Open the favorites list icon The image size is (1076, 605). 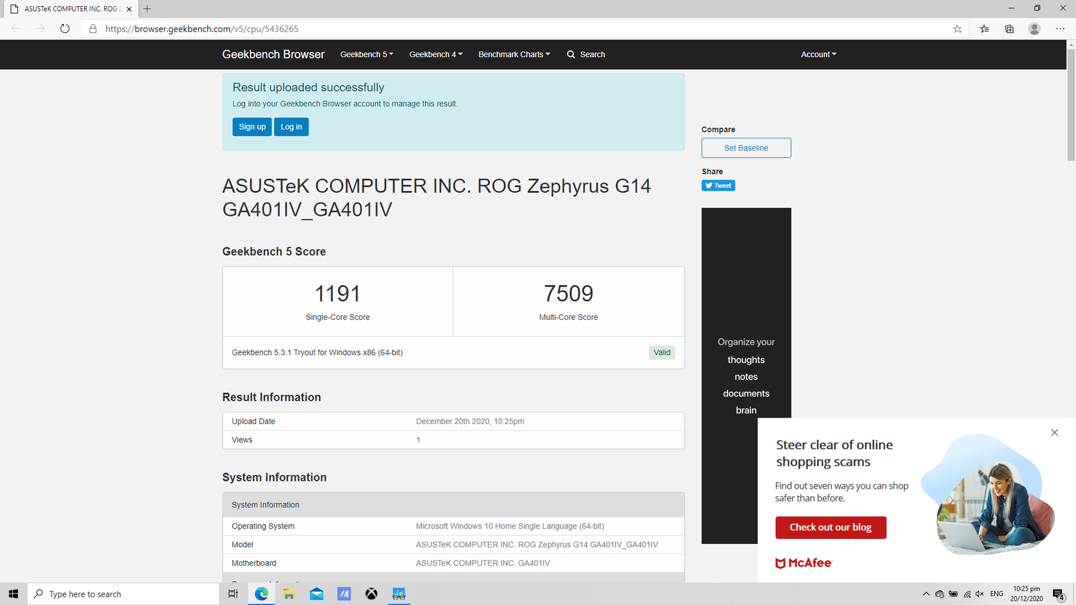984,29
